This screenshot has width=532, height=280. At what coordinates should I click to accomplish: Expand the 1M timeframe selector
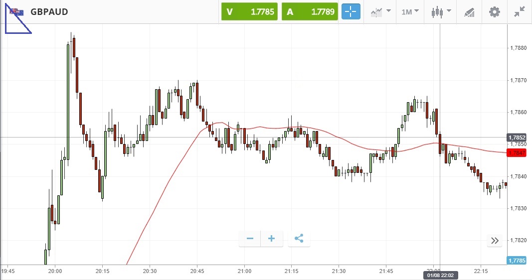(x=410, y=11)
